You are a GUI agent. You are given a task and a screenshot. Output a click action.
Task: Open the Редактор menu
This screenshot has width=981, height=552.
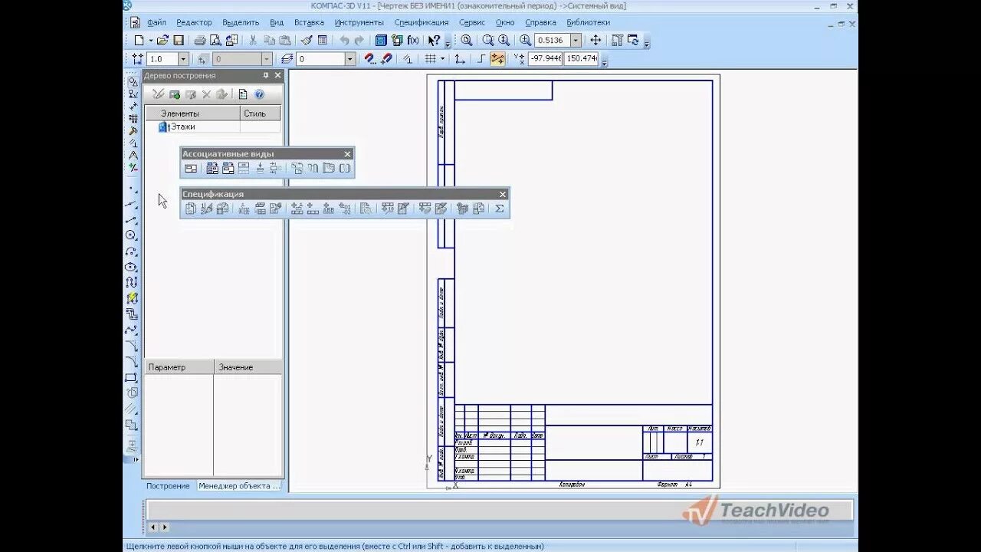pos(194,22)
